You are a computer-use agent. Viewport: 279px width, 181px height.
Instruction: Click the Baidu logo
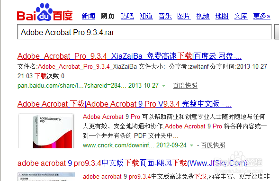(45, 12)
